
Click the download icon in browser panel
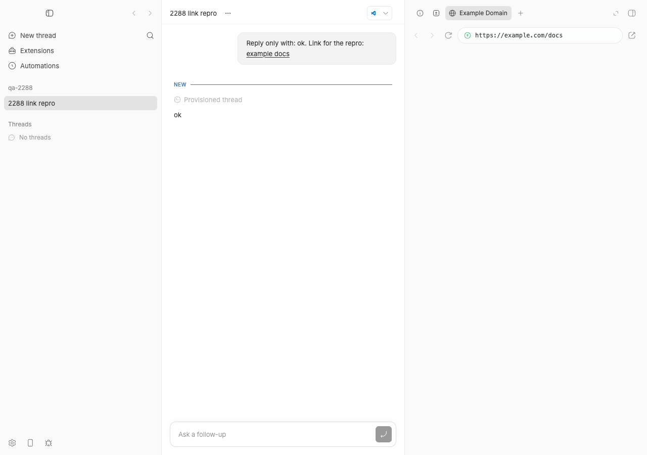(436, 13)
